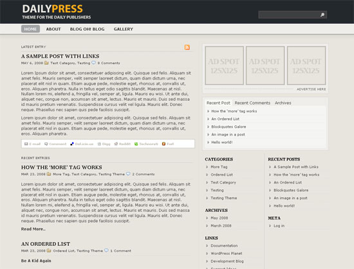Open the WordPress Planet link

click(x=227, y=254)
